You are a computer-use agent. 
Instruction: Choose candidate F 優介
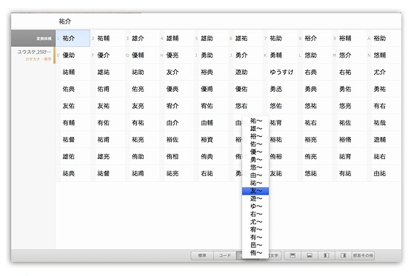coord(107,55)
